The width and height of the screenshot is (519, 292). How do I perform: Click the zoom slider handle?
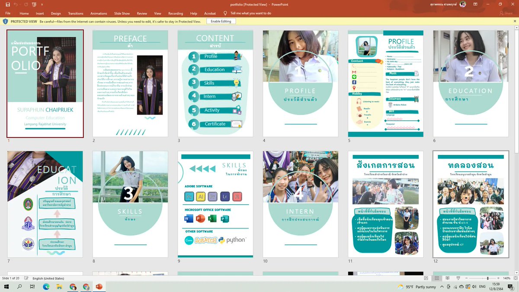click(488, 278)
